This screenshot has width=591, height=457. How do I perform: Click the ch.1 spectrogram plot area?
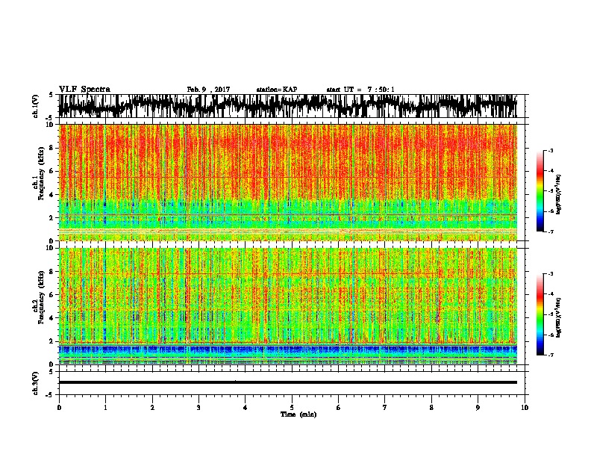288,182
